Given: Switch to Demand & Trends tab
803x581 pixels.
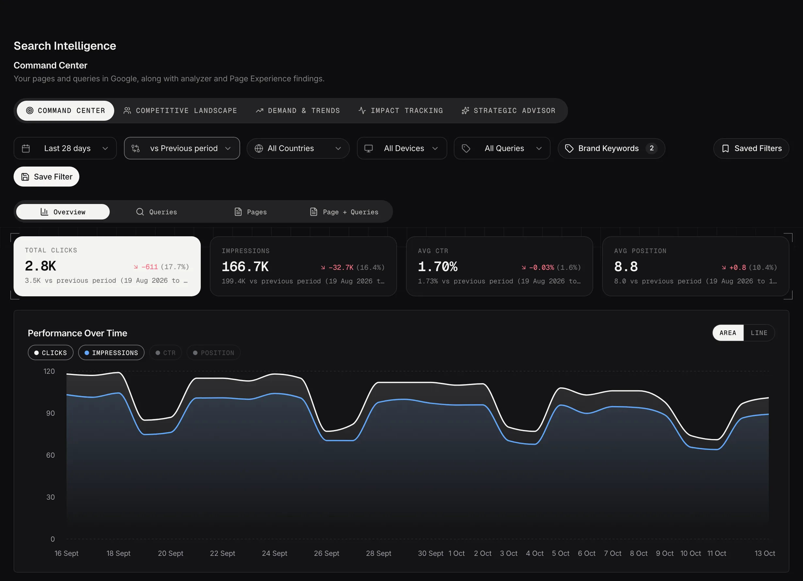Looking at the screenshot, I should [x=298, y=110].
